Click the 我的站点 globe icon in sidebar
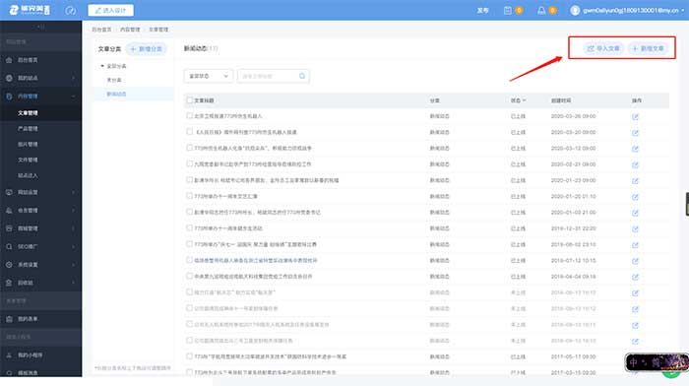 pyautogui.click(x=9, y=78)
